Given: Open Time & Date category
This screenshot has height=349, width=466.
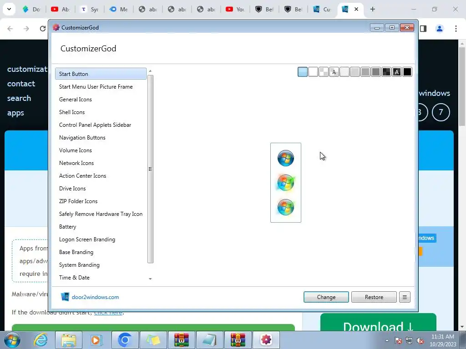Looking at the screenshot, I should 101,278.
